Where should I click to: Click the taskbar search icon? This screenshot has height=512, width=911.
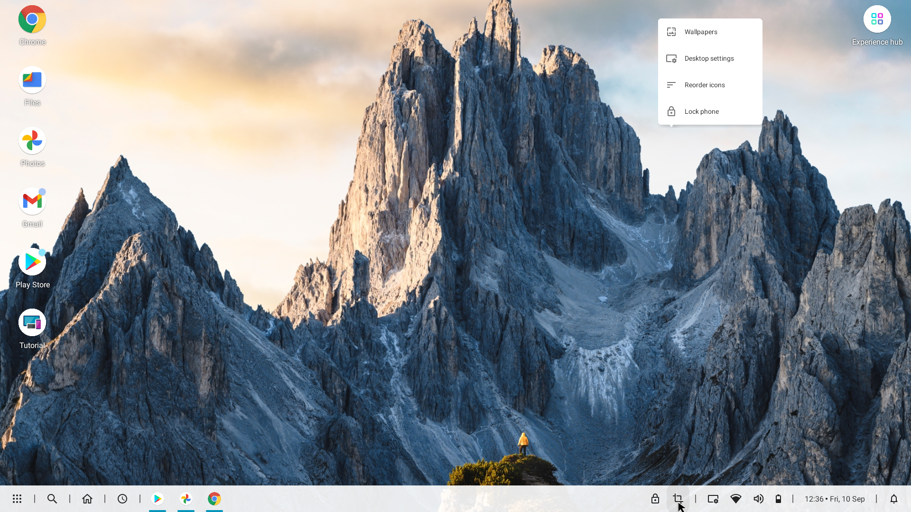coord(52,499)
